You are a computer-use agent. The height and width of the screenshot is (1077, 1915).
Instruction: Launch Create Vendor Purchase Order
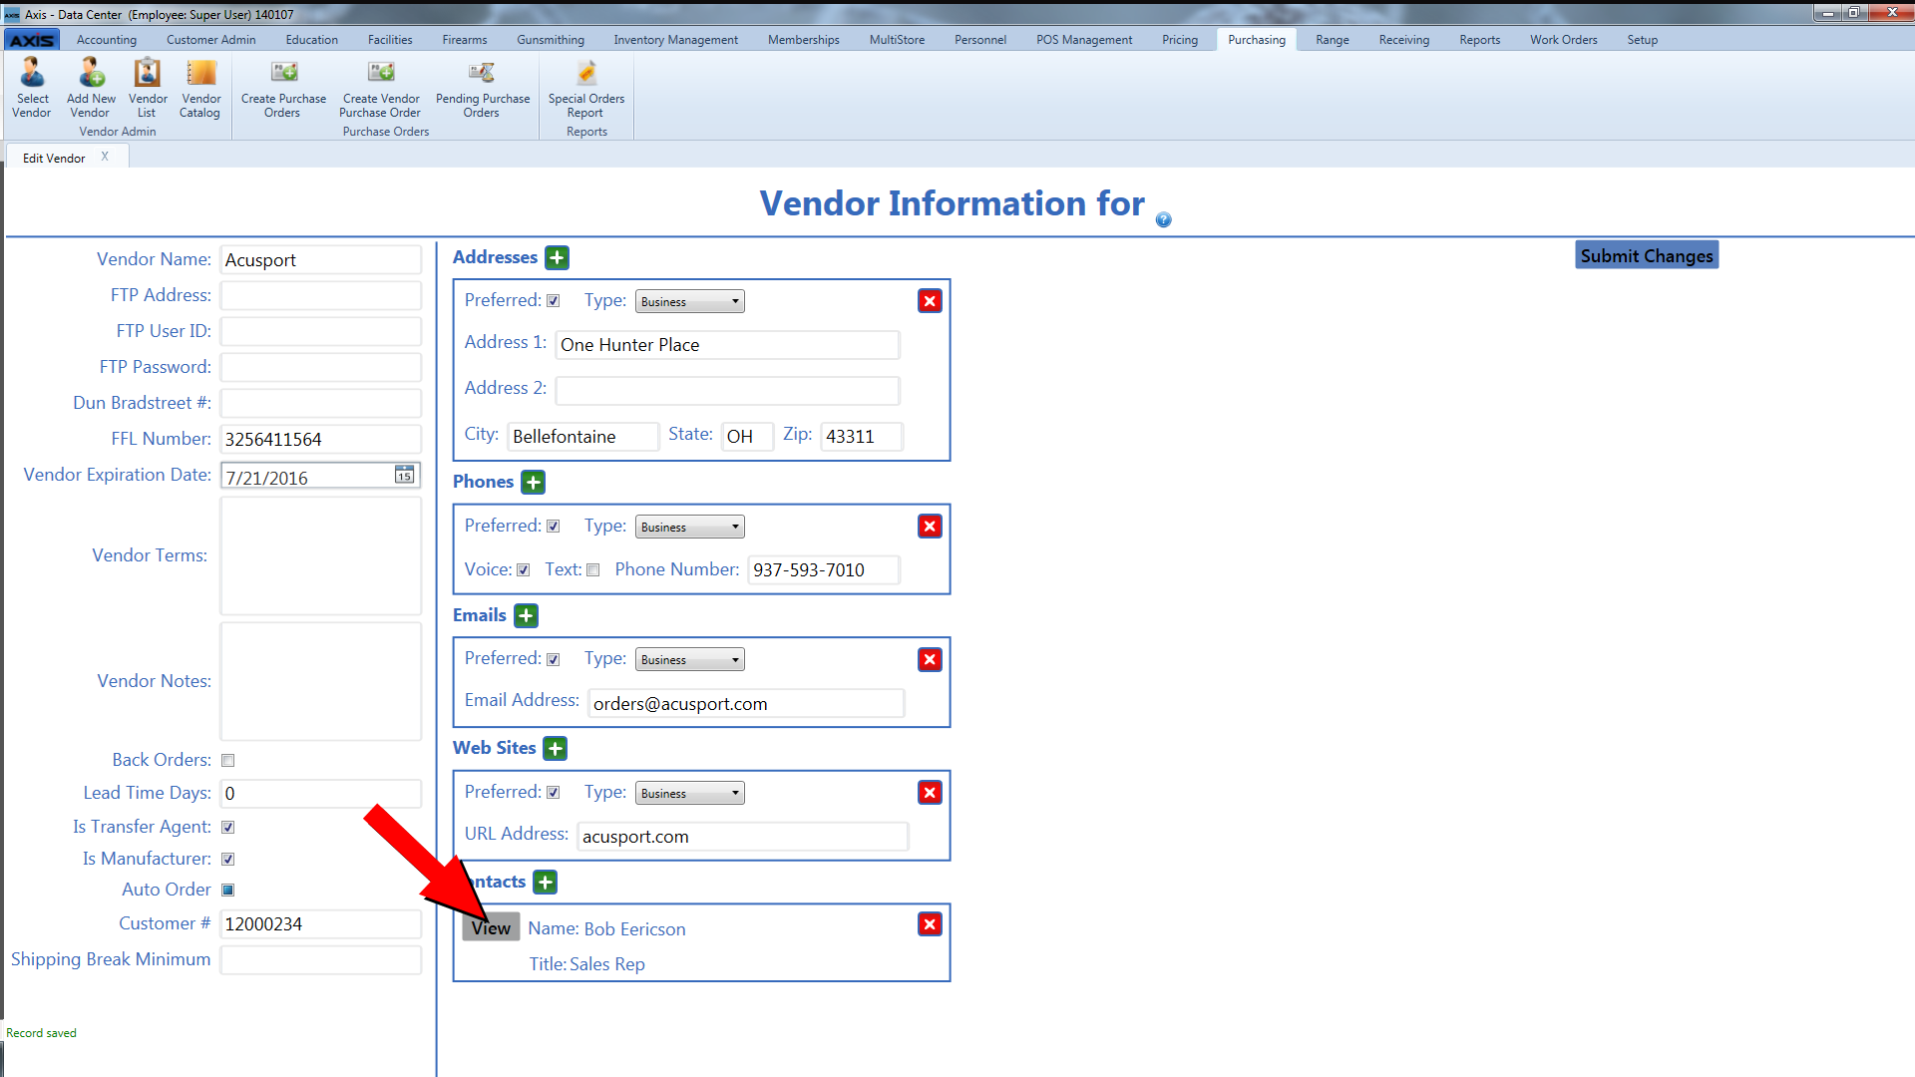(380, 88)
